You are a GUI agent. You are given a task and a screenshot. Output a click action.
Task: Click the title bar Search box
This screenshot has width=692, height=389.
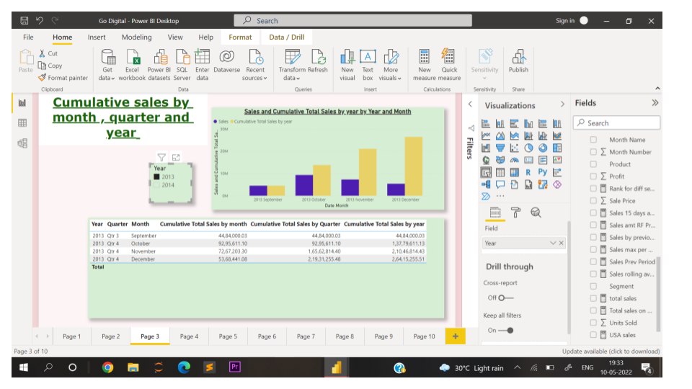click(352, 20)
